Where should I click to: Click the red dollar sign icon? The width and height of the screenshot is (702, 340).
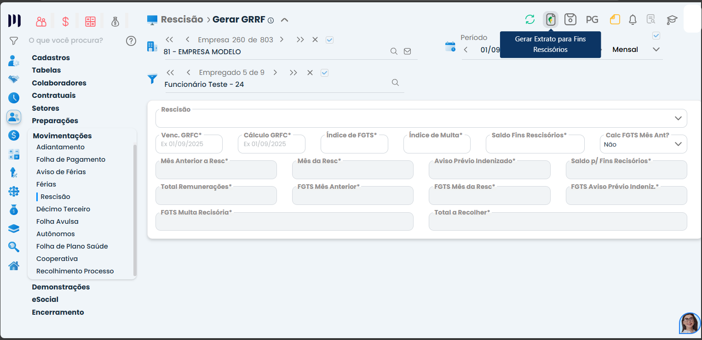[x=66, y=22]
